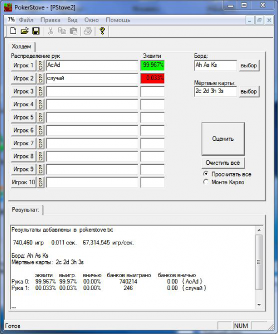Click the RD icon next to Игрок 8
278x334 pixels.
coord(41,156)
